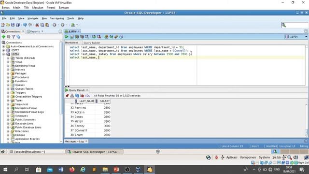The image size is (309, 174).
Task: Click the delete icon in Query Result toolbar
Action: [82, 96]
